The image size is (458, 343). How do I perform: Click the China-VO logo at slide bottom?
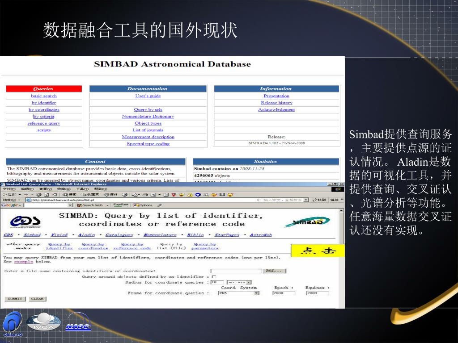tap(13, 324)
